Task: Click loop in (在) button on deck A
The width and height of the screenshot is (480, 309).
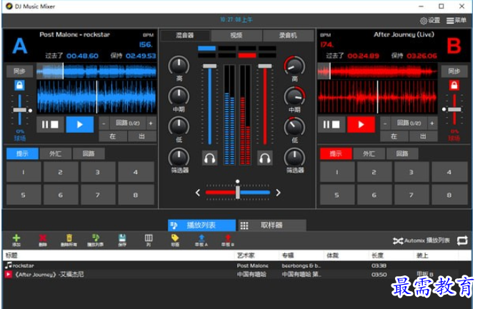Action: [113, 136]
